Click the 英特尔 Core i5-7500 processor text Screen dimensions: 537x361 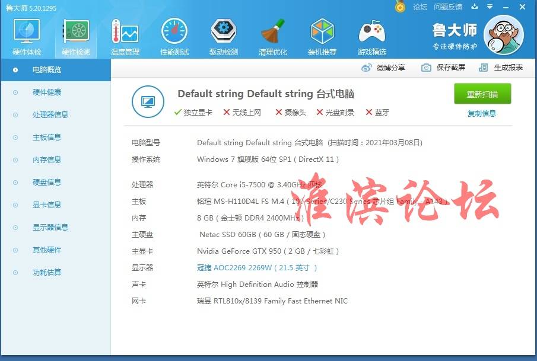coord(259,185)
